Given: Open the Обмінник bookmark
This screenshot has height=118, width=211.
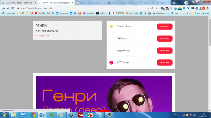Looking at the screenshot, I should pyautogui.click(x=159, y=13).
